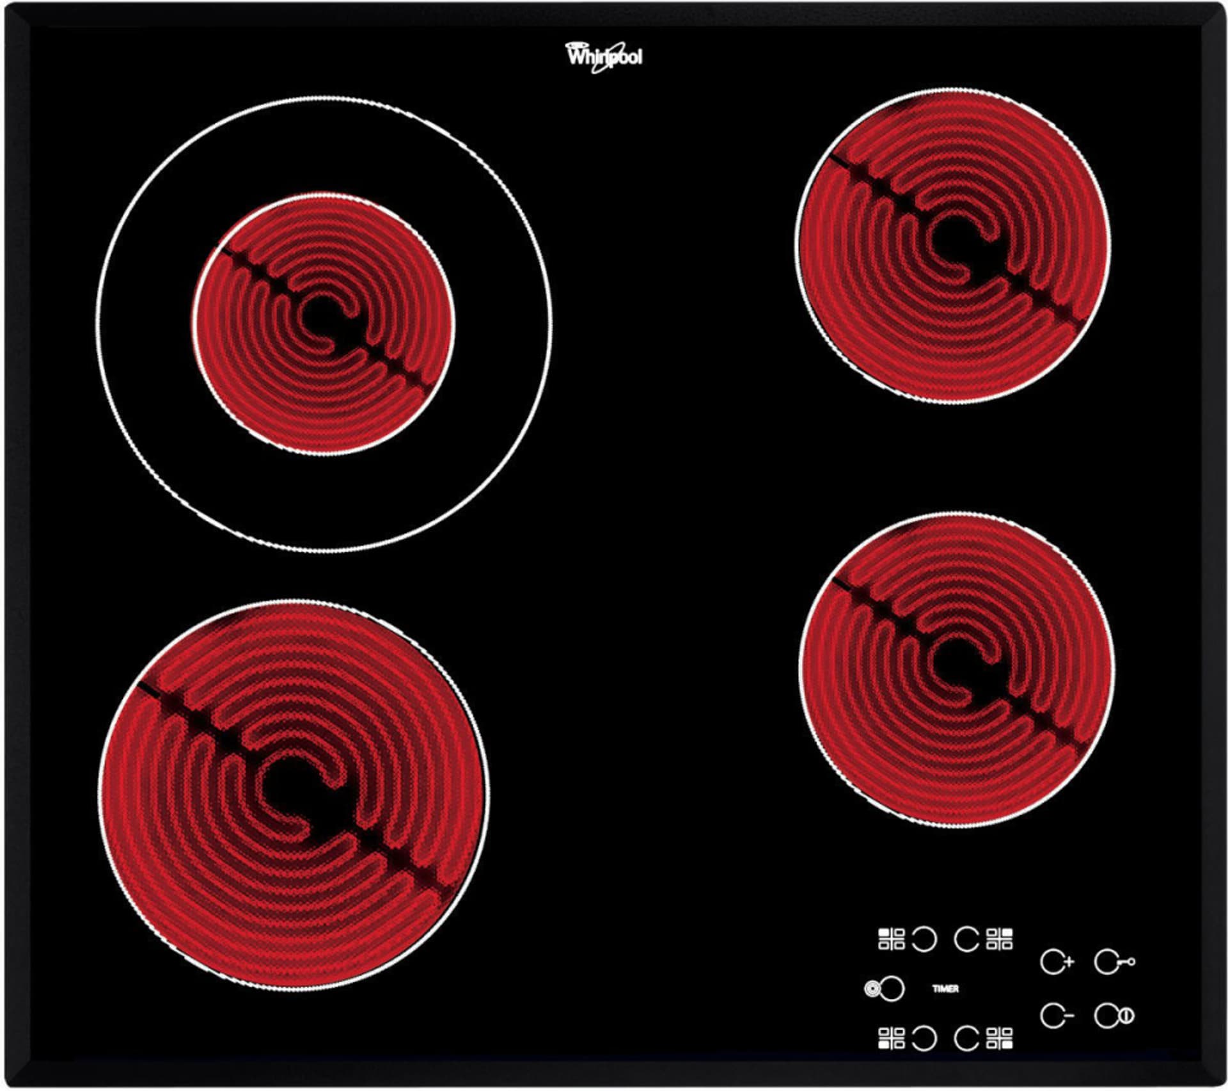The height and width of the screenshot is (1091, 1228).
Task: Select the rear-right zone touch circle
Action: tap(966, 939)
